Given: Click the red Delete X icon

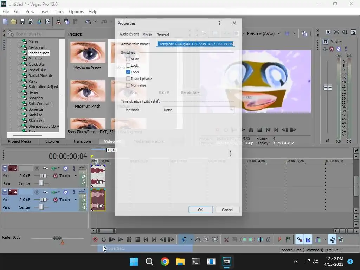Looking at the screenshot, I should pyautogui.click(x=226, y=239).
